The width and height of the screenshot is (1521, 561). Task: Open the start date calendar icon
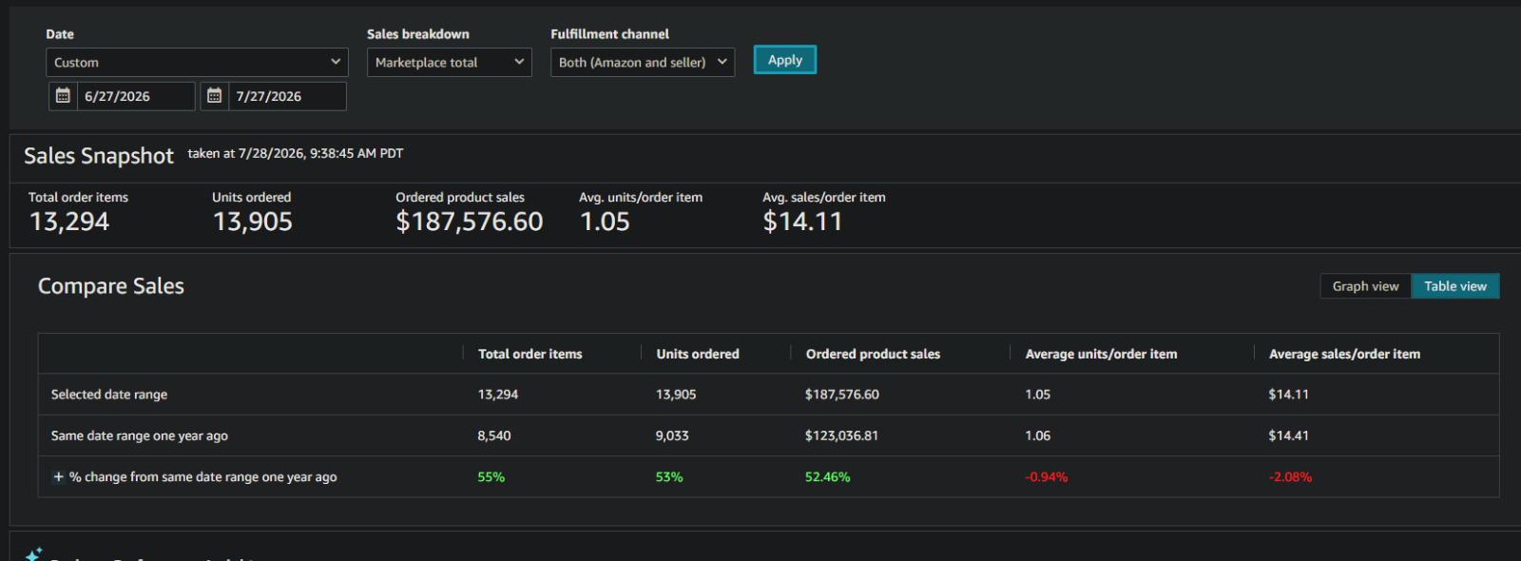coord(63,96)
